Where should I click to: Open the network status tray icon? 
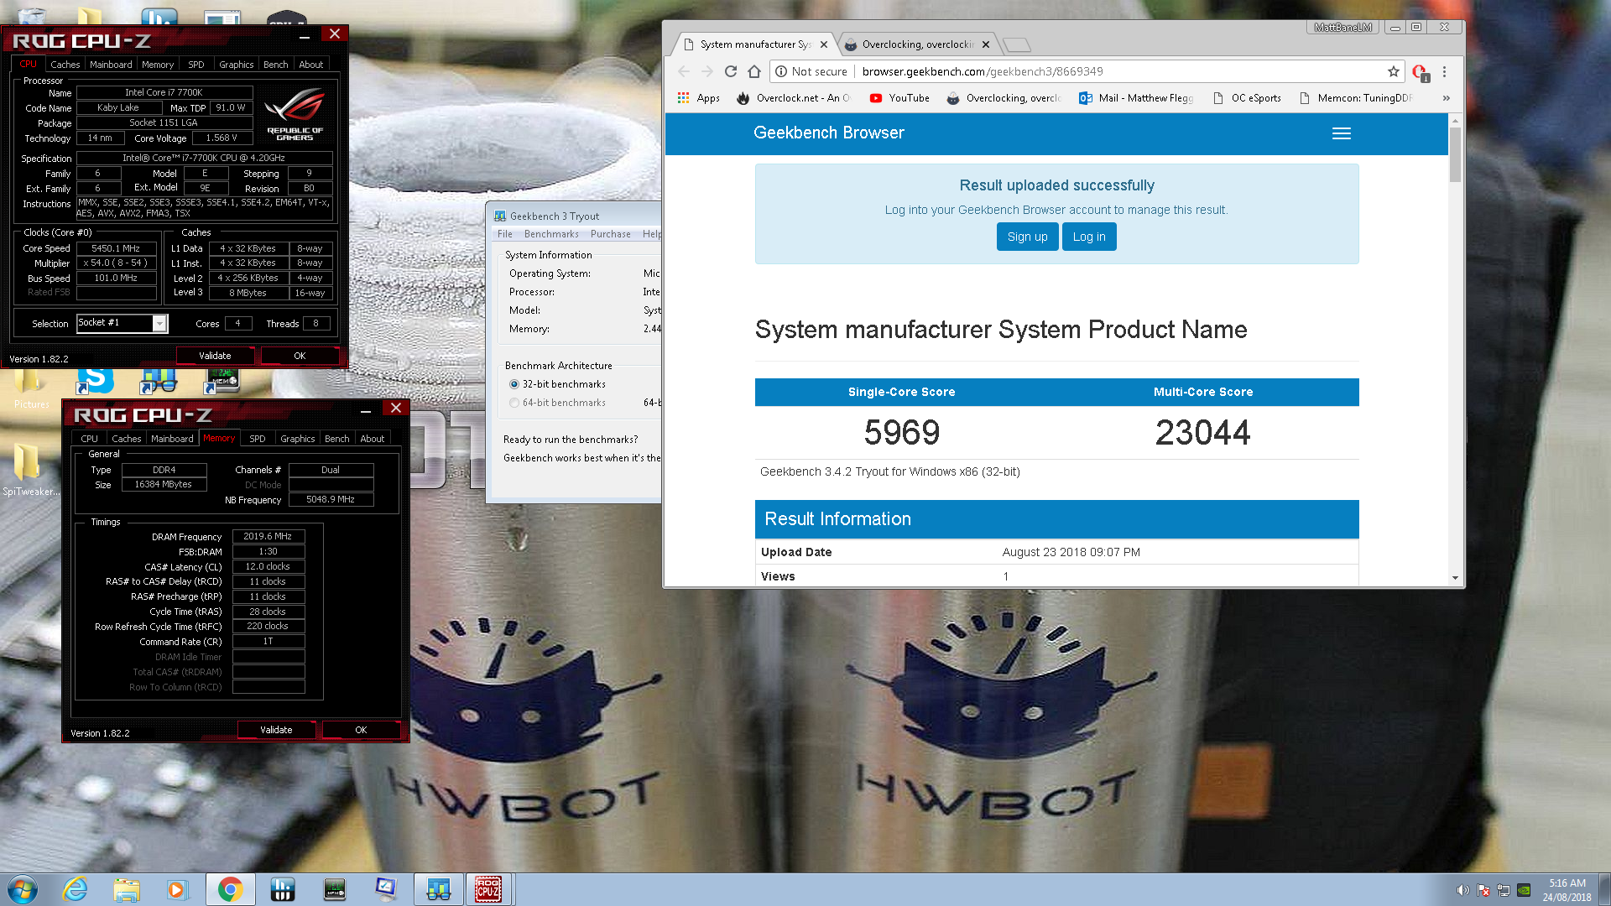click(1504, 890)
